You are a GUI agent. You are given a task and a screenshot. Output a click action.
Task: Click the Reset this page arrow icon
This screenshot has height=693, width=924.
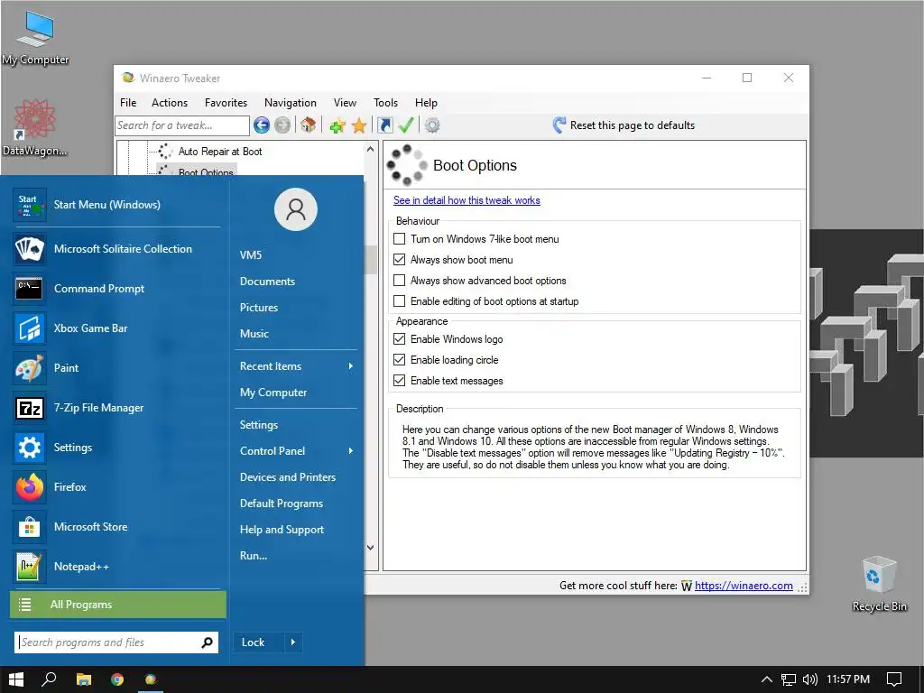(x=559, y=125)
